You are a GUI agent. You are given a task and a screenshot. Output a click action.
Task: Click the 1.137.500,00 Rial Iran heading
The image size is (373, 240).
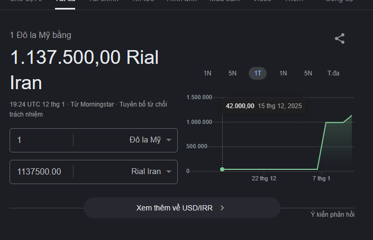84,70
